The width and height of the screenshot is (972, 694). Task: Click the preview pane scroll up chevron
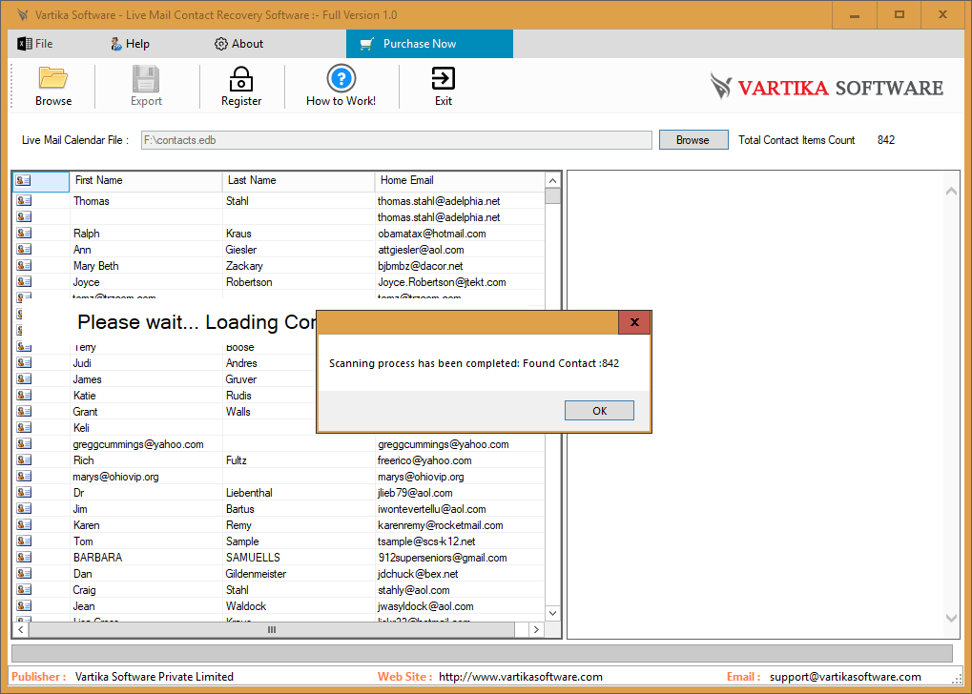(x=951, y=192)
